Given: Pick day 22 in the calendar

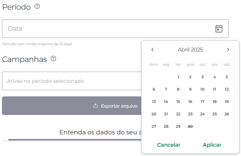Looking at the screenshot, I should click(x=178, y=114).
